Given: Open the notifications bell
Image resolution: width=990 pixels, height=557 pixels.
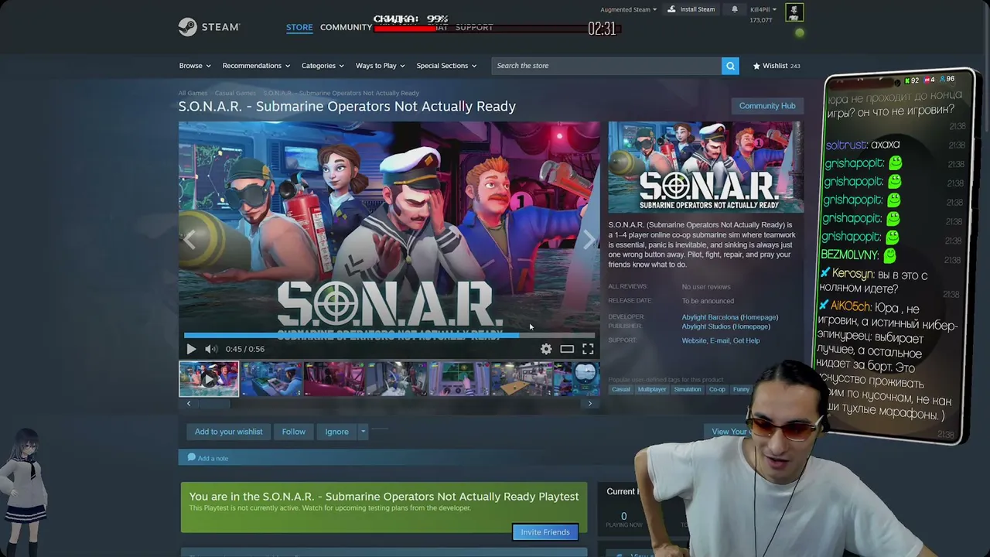Looking at the screenshot, I should [735, 9].
